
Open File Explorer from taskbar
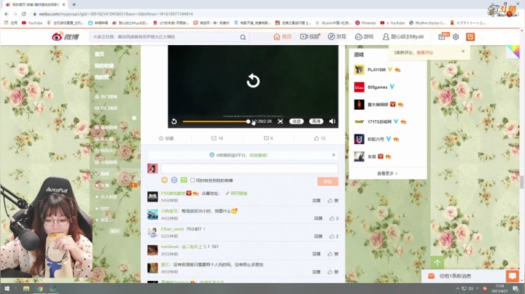click(x=26, y=288)
